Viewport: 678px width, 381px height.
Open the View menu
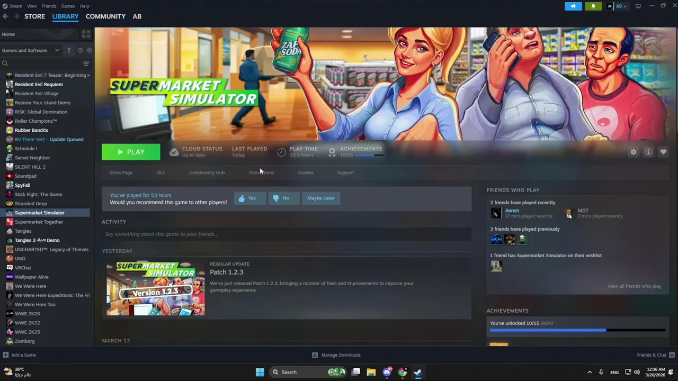pyautogui.click(x=32, y=6)
